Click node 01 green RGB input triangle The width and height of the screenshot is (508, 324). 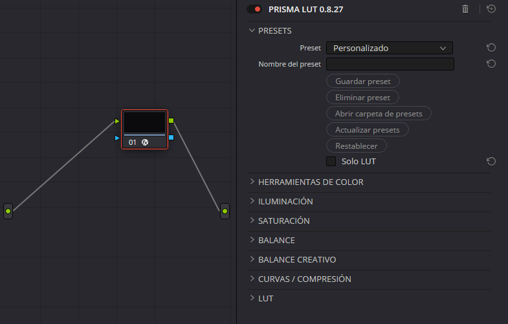[117, 121]
